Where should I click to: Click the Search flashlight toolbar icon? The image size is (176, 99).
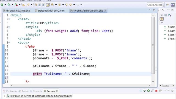(28, 5)
